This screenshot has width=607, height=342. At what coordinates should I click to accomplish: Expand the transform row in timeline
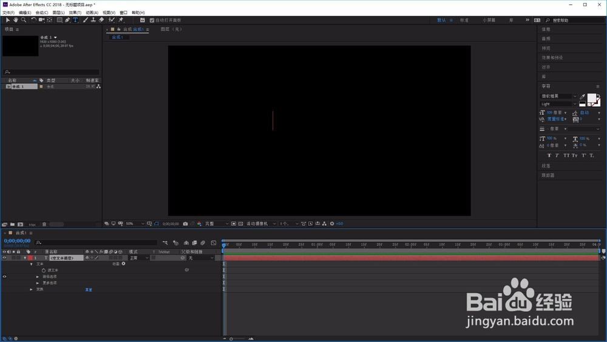tap(32, 289)
